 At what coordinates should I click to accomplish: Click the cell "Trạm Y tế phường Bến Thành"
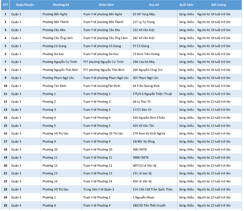click(x=103, y=22)
